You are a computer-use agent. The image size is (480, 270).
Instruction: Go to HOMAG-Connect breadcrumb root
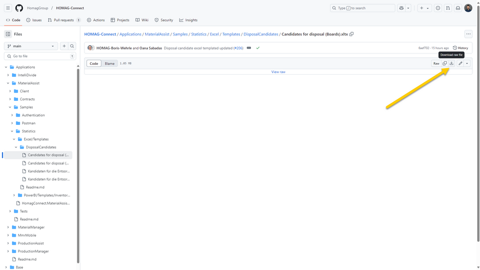tap(100, 34)
